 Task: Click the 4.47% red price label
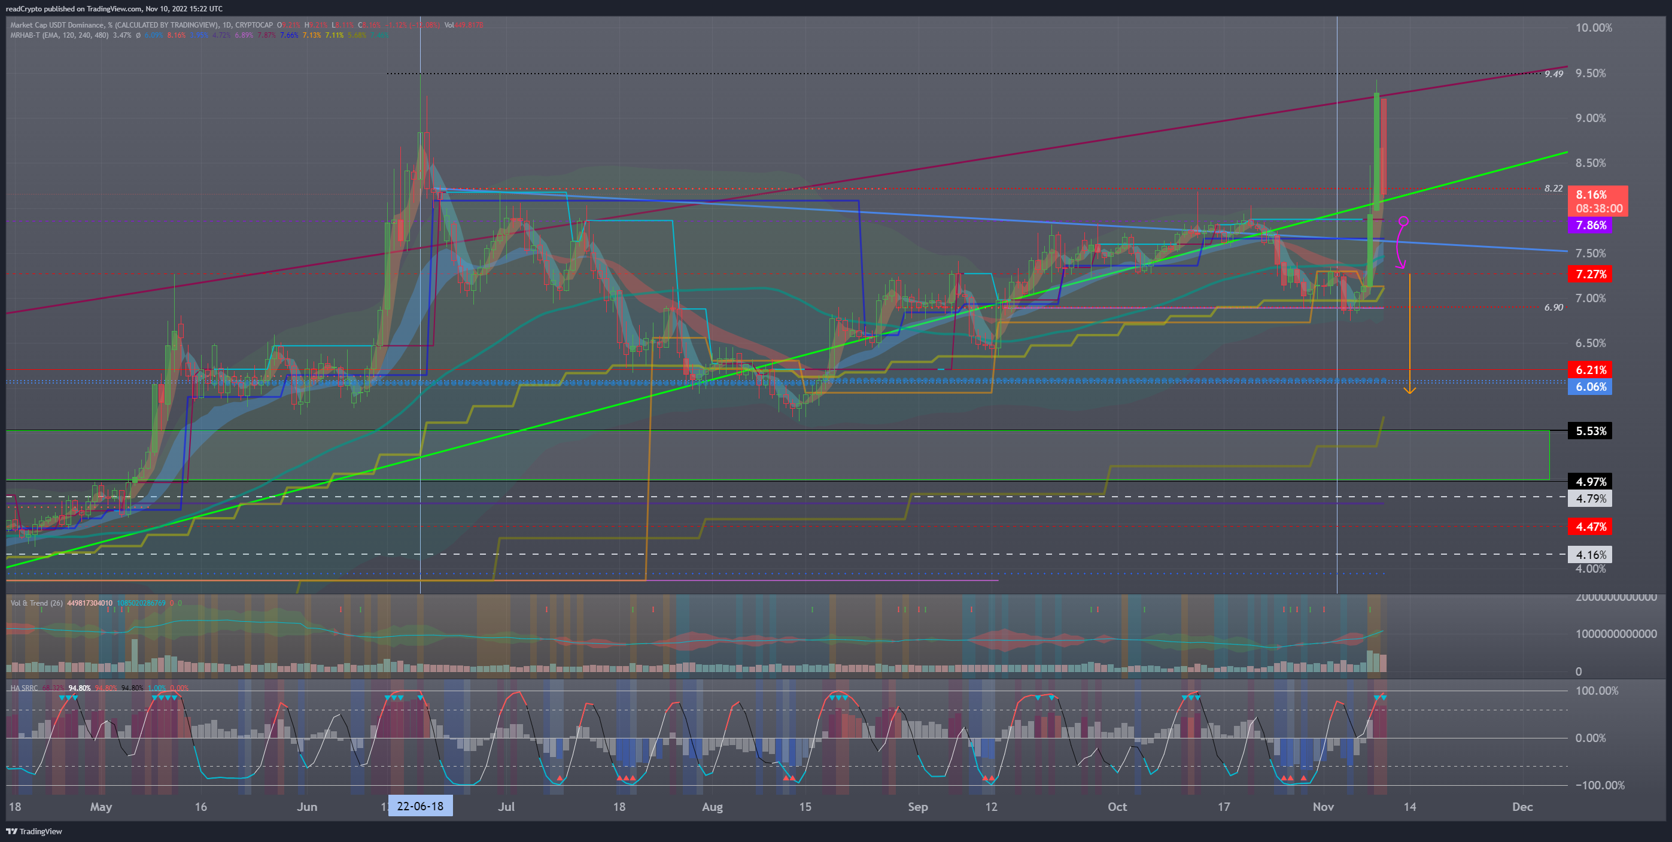coord(1591,527)
